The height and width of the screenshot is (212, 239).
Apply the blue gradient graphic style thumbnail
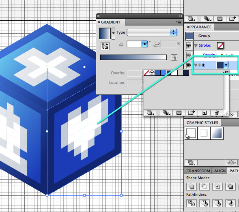[x=217, y=133]
